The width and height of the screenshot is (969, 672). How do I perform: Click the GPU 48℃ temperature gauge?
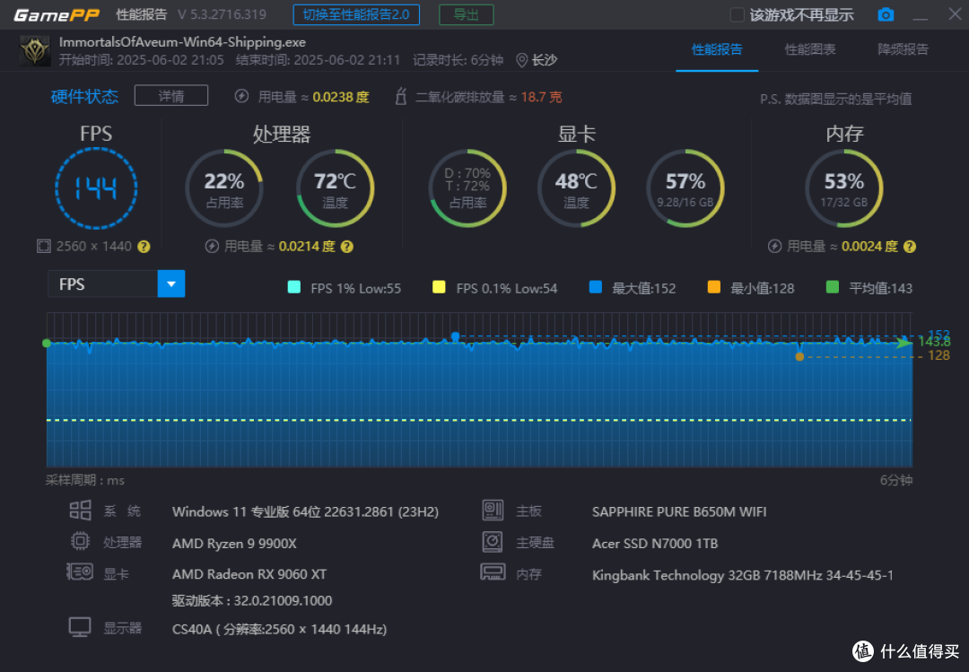pyautogui.click(x=576, y=188)
